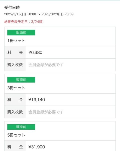Click the 販売前 badge above 1冊セット
The height and width of the screenshot is (151, 120).
tap(21, 32)
